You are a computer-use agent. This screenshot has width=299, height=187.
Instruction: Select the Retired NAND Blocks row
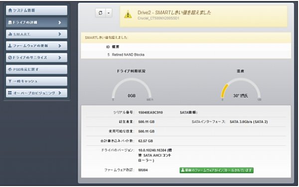point(186,55)
